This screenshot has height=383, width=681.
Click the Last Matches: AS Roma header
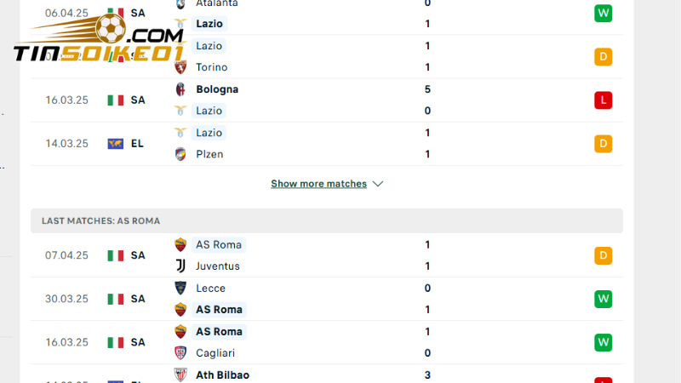pyautogui.click(x=326, y=220)
